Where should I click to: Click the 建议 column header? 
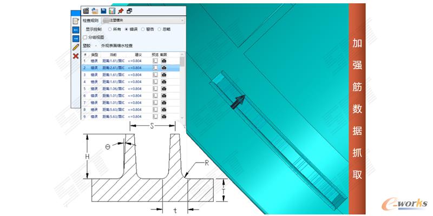click(137, 55)
